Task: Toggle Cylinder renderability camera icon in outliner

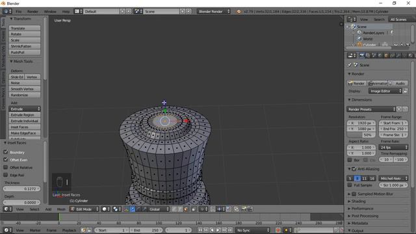Action: pyautogui.click(x=408, y=45)
